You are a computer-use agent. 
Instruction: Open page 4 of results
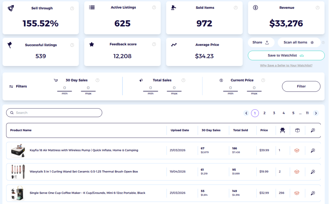click(x=284, y=113)
